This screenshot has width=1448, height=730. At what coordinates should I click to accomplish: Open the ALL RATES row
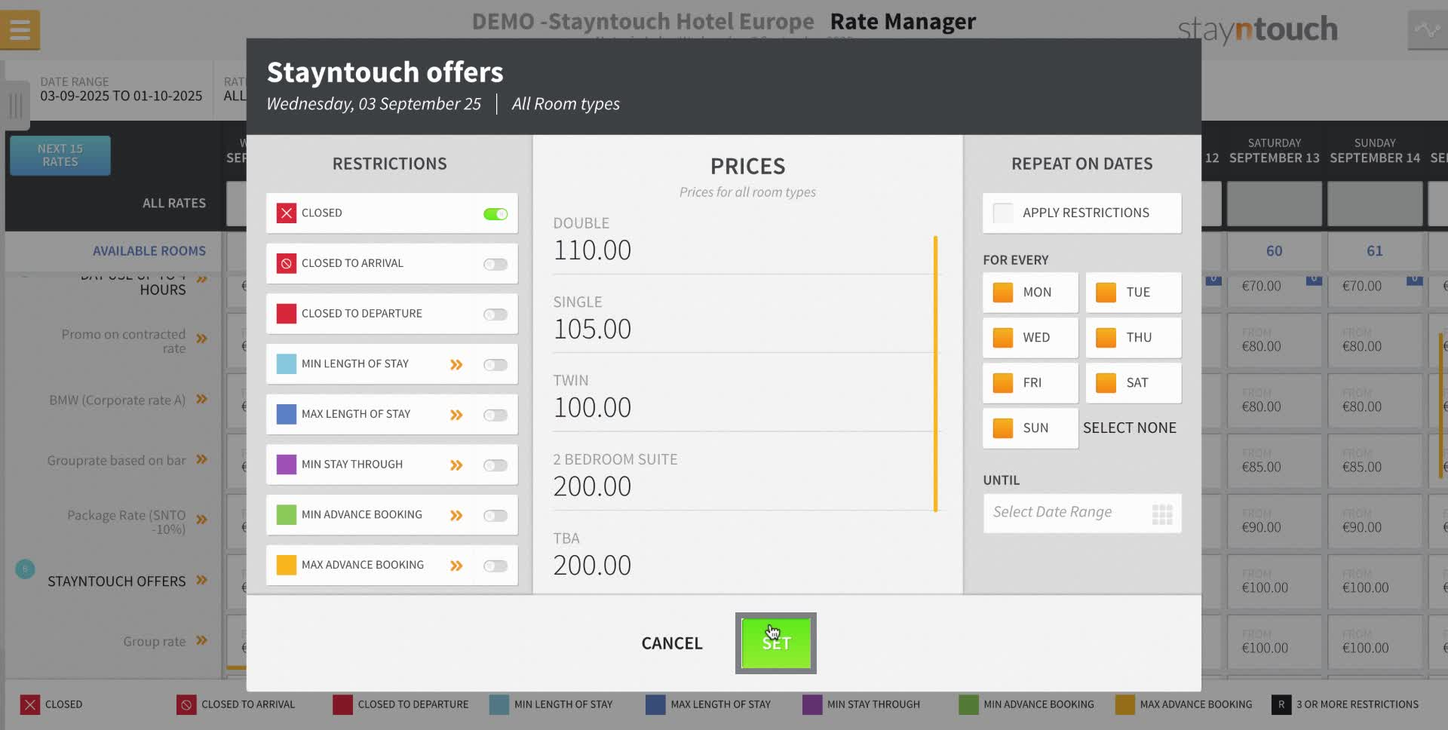(x=174, y=204)
